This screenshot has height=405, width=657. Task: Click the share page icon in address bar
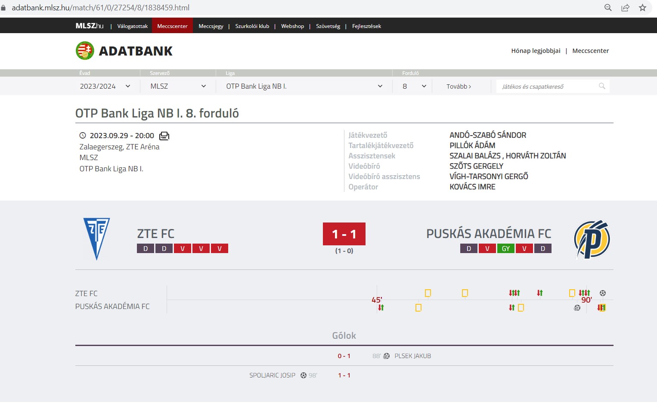click(x=625, y=7)
